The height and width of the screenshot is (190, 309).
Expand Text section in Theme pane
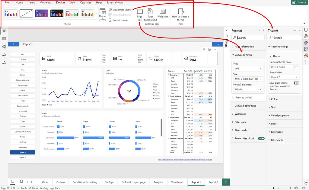coord(284,107)
